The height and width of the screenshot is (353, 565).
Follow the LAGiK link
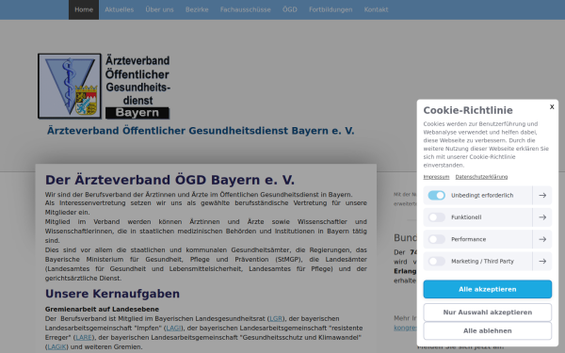(x=56, y=346)
